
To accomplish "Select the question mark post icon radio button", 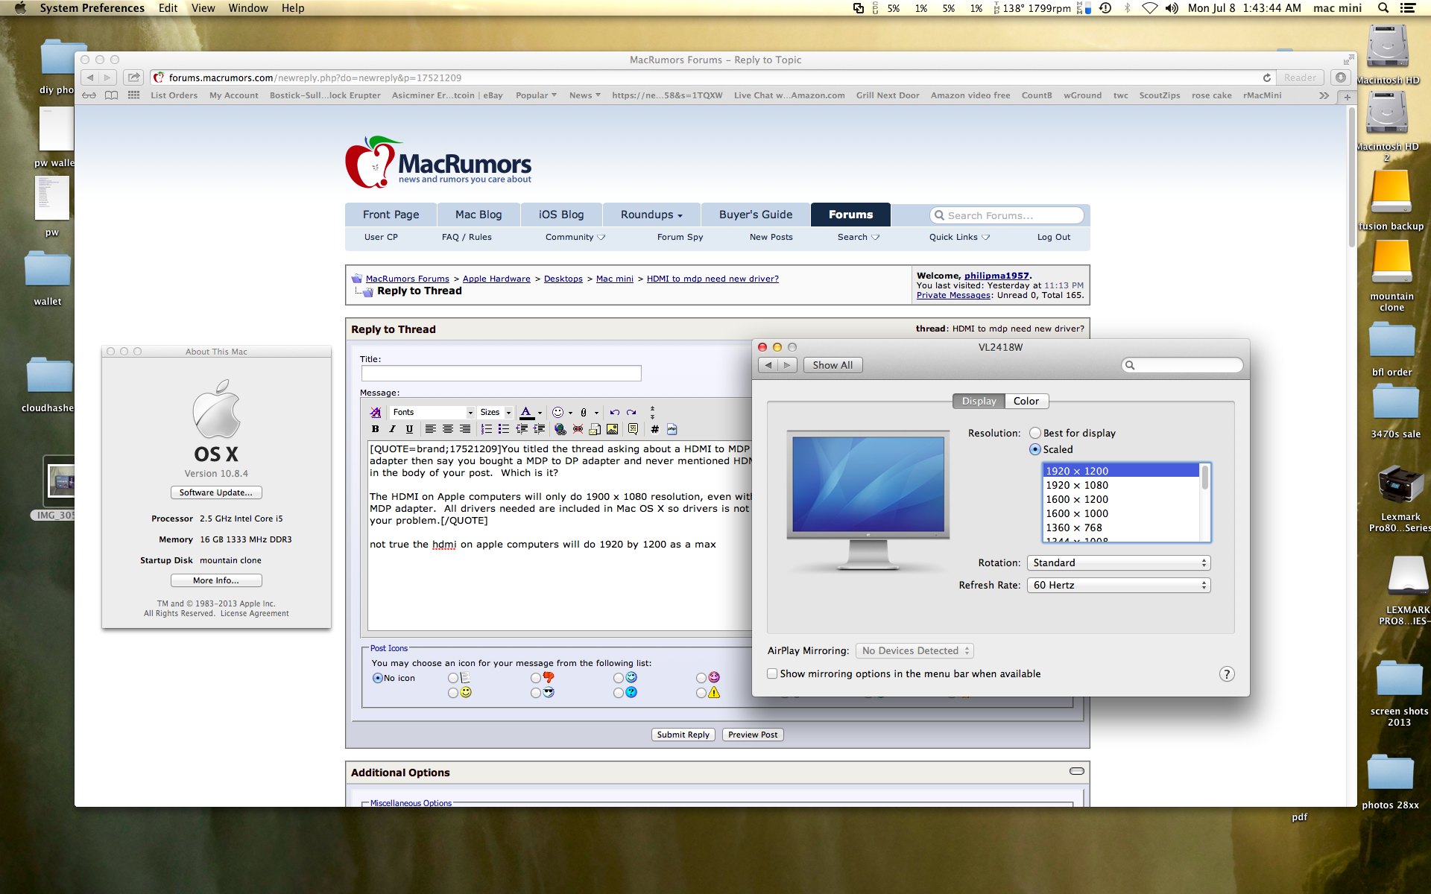I will (x=618, y=693).
